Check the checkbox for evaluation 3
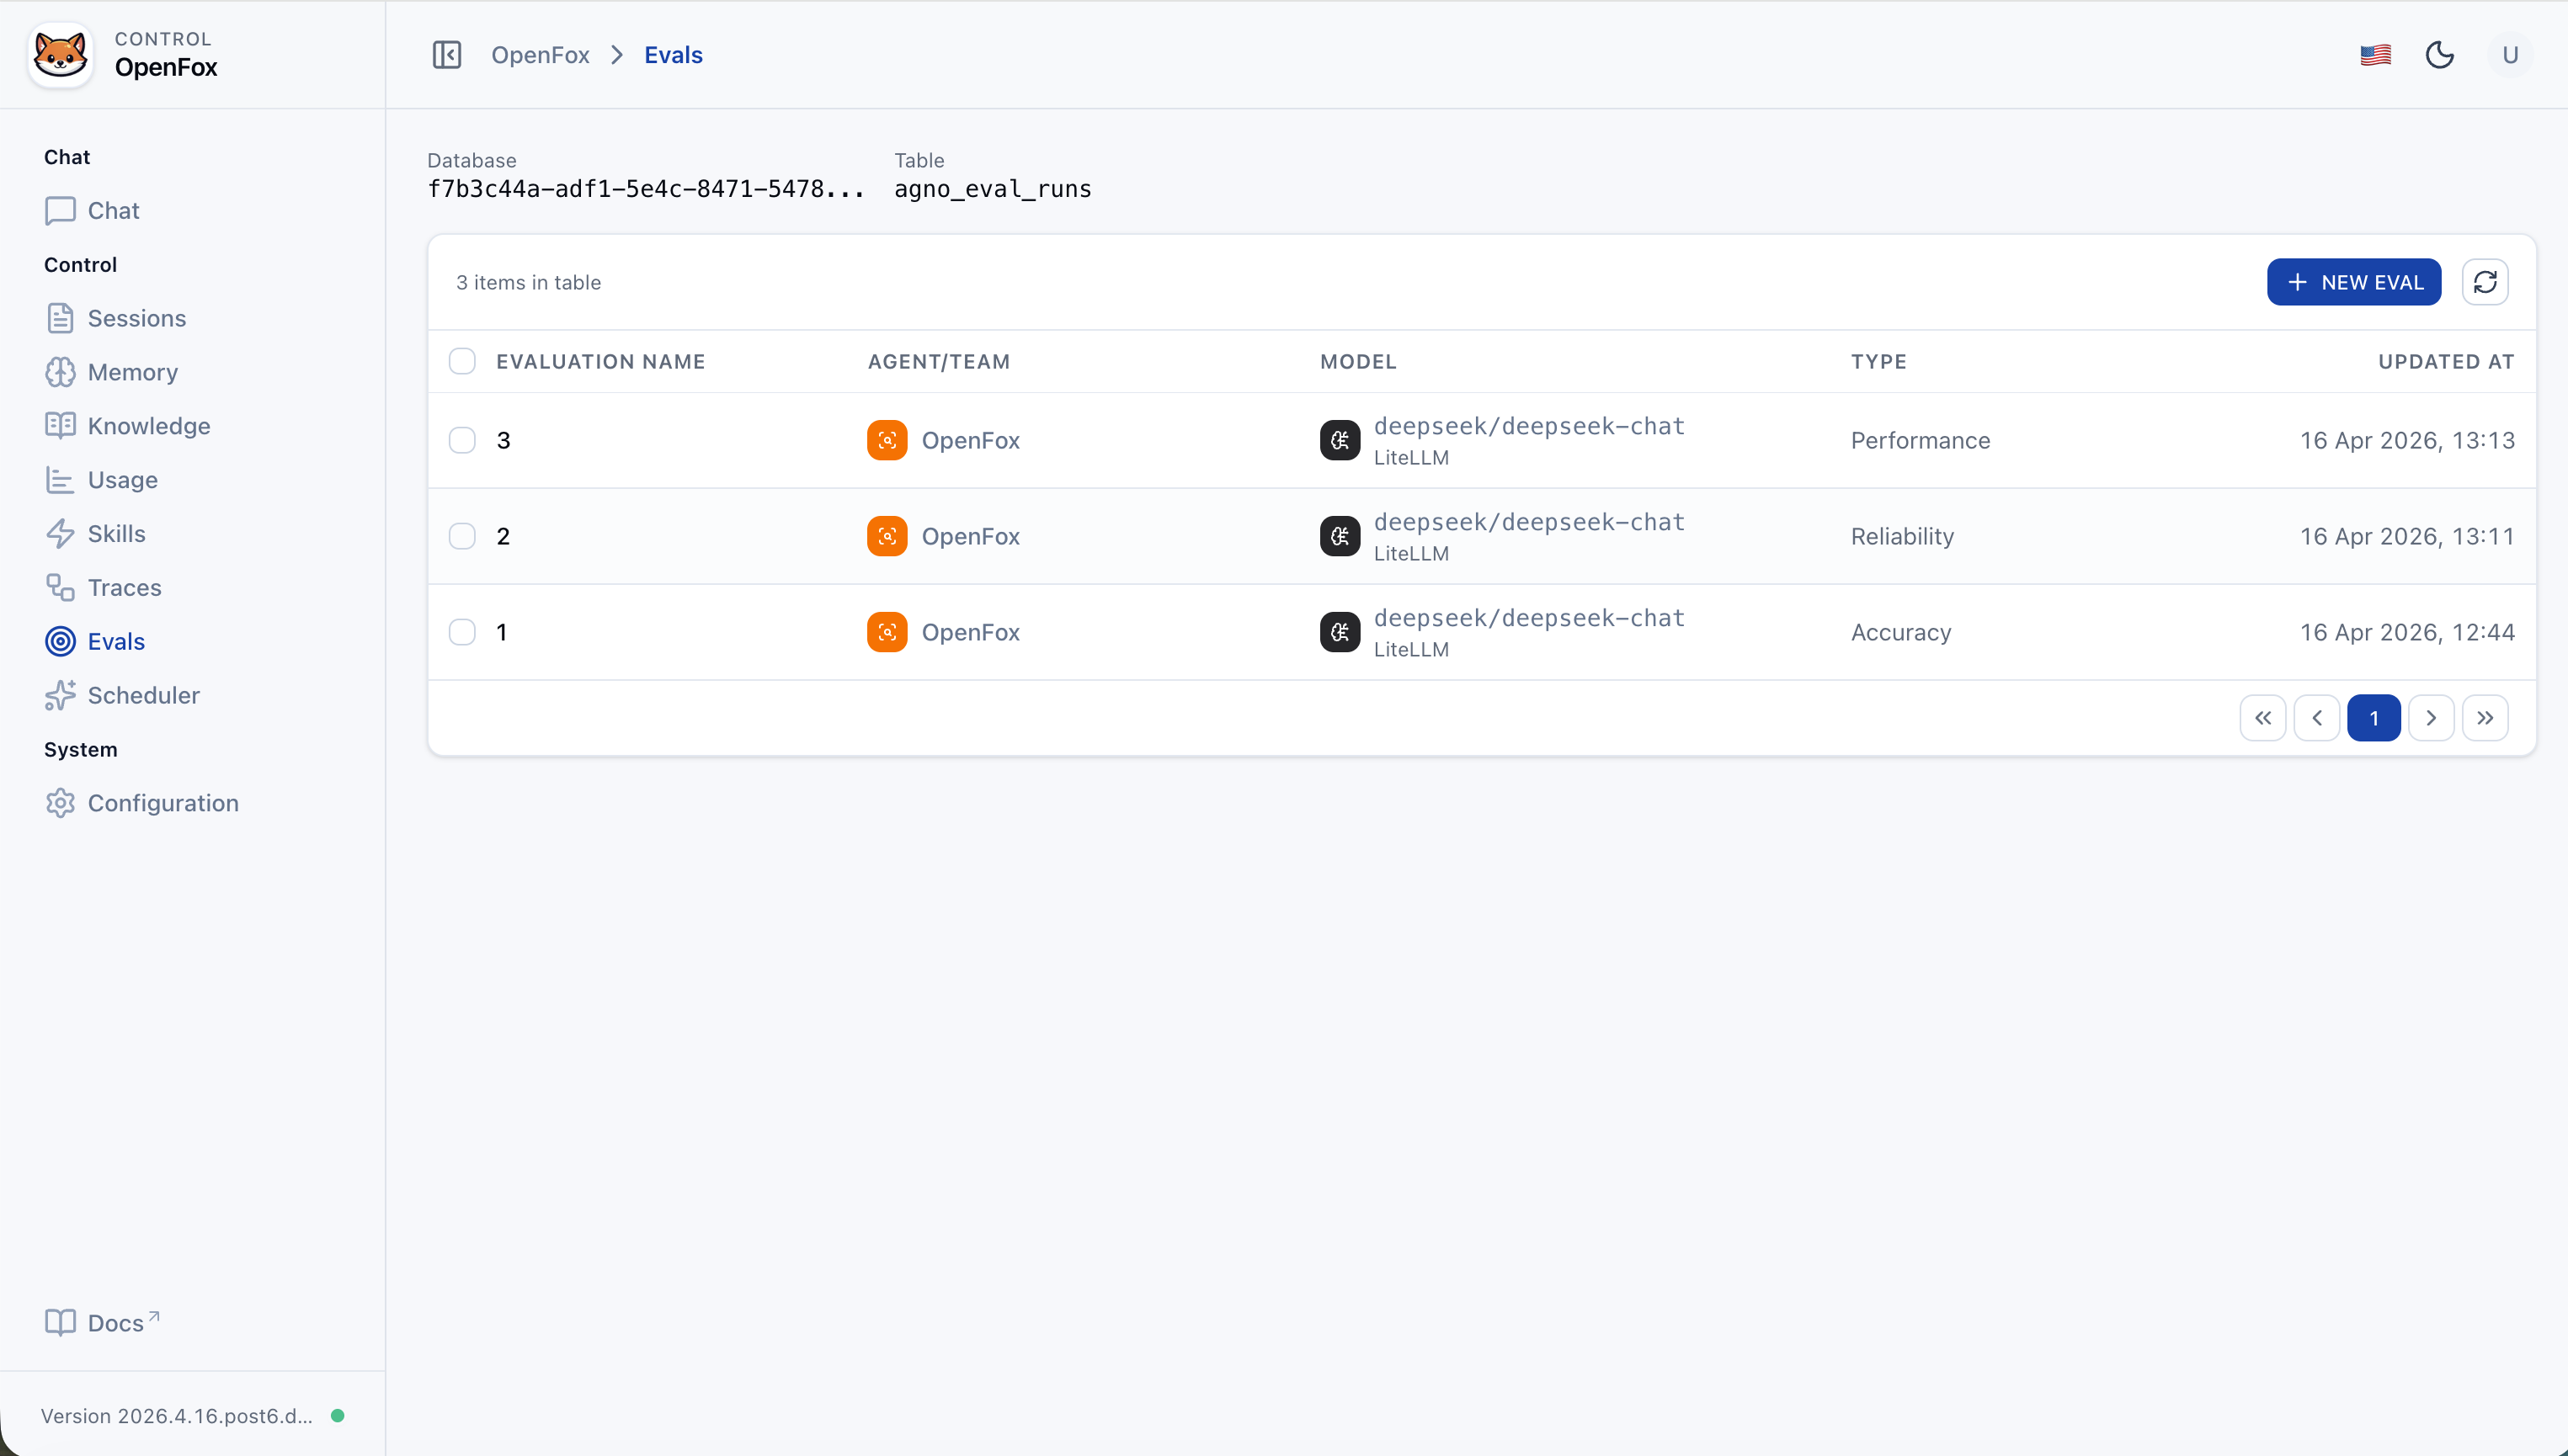This screenshot has width=2568, height=1456. (462, 439)
